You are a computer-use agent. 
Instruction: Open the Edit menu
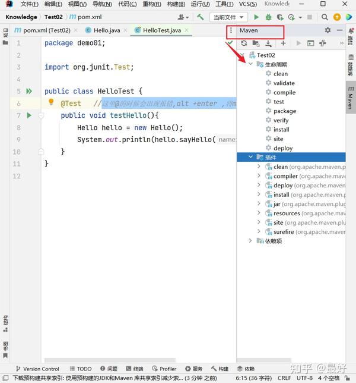(x=53, y=4)
